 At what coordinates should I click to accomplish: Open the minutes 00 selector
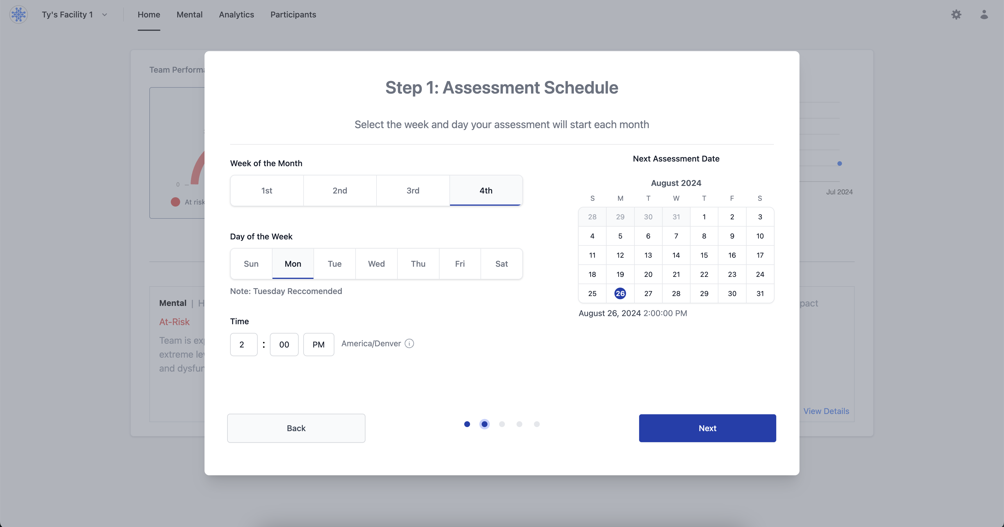284,345
